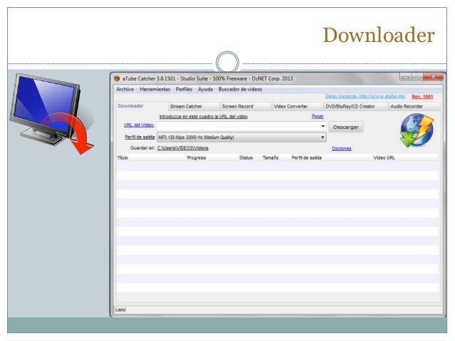Click the Guardar en: label

pos(143,148)
